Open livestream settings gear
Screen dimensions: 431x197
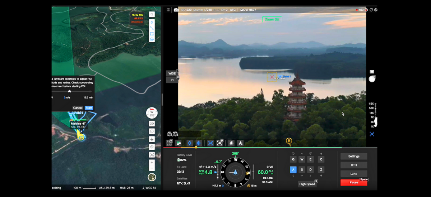pos(376,10)
